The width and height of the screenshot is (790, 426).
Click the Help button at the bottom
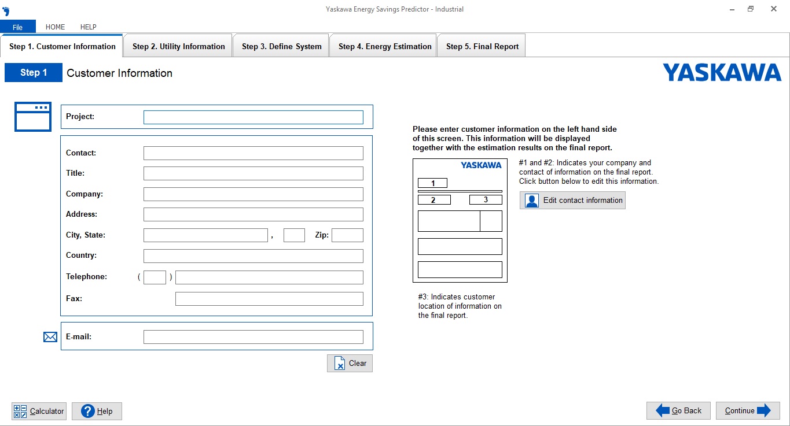[97, 411]
